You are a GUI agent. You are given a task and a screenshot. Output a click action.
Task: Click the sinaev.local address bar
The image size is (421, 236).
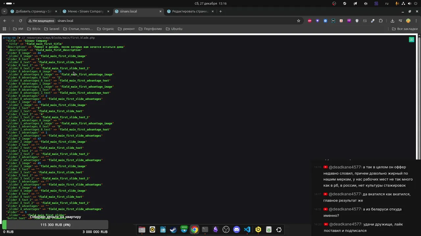pos(164,21)
